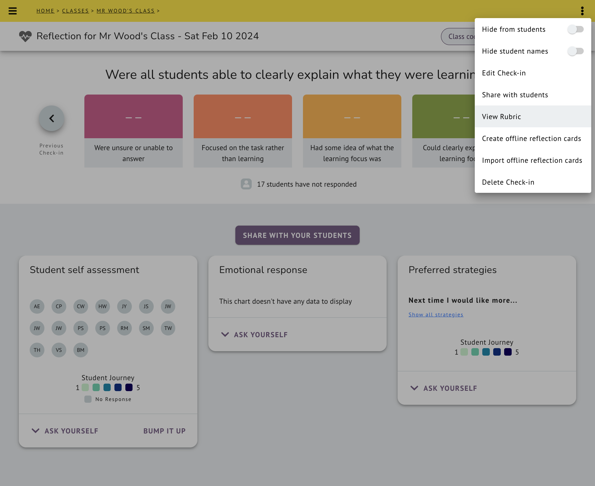Select student avatar AE
The image size is (595, 486).
(37, 306)
